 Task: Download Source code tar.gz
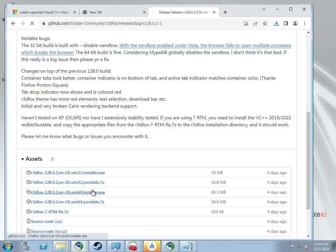click(49, 231)
